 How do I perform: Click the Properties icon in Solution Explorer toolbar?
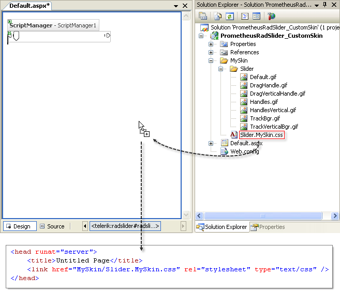[203, 17]
